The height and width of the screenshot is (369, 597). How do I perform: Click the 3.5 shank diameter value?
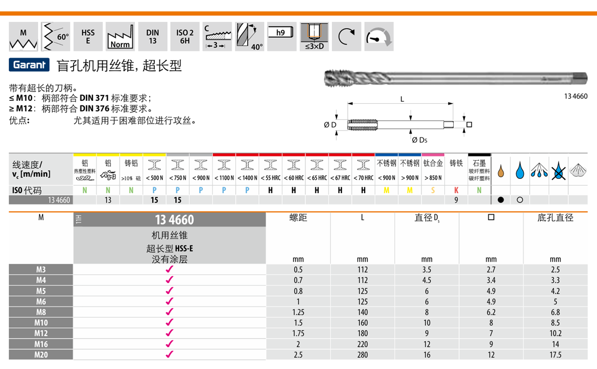[427, 270]
